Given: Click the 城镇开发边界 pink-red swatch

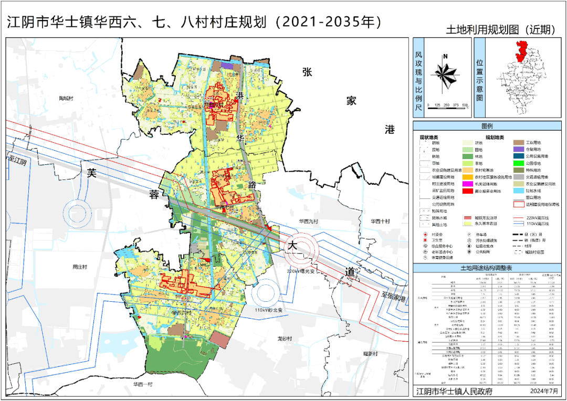Looking at the screenshot, I should coord(468,218).
